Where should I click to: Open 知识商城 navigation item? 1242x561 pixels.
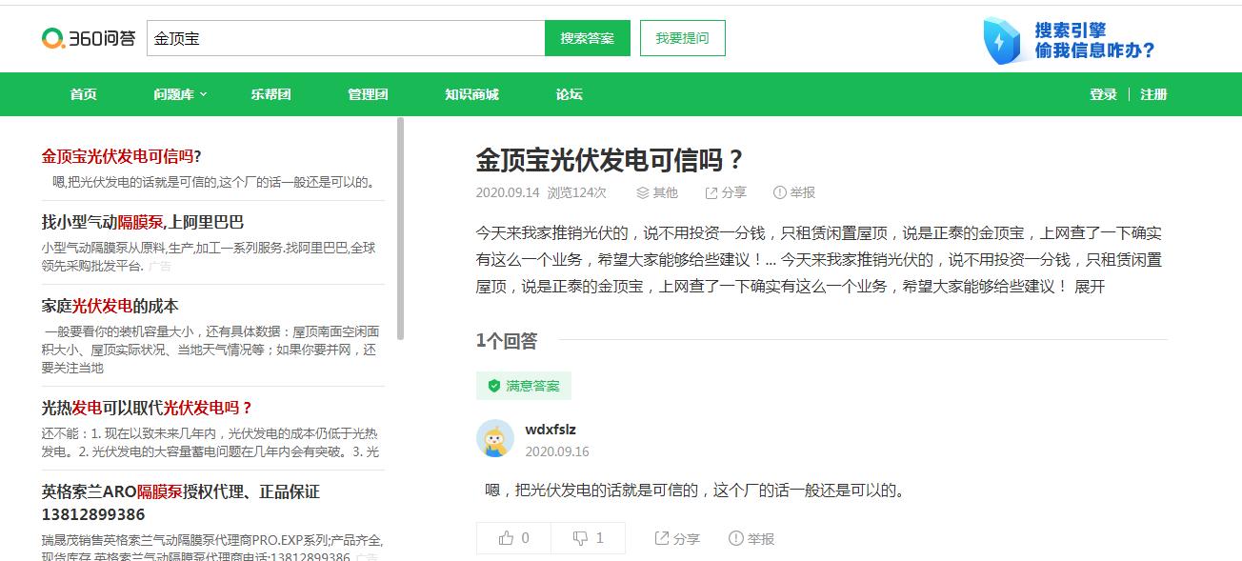pyautogui.click(x=471, y=94)
